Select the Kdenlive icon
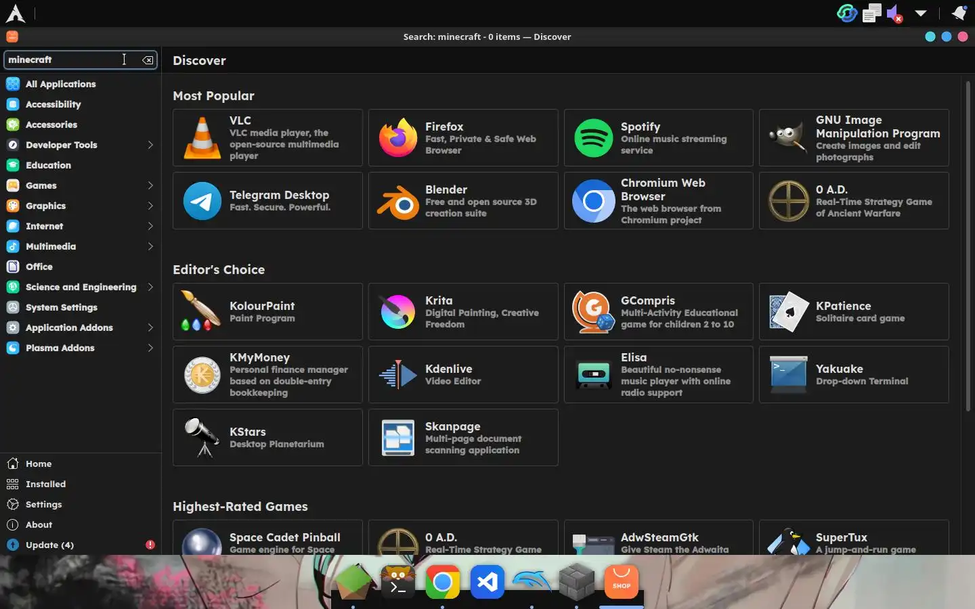Image resolution: width=975 pixels, height=609 pixels. point(398,375)
